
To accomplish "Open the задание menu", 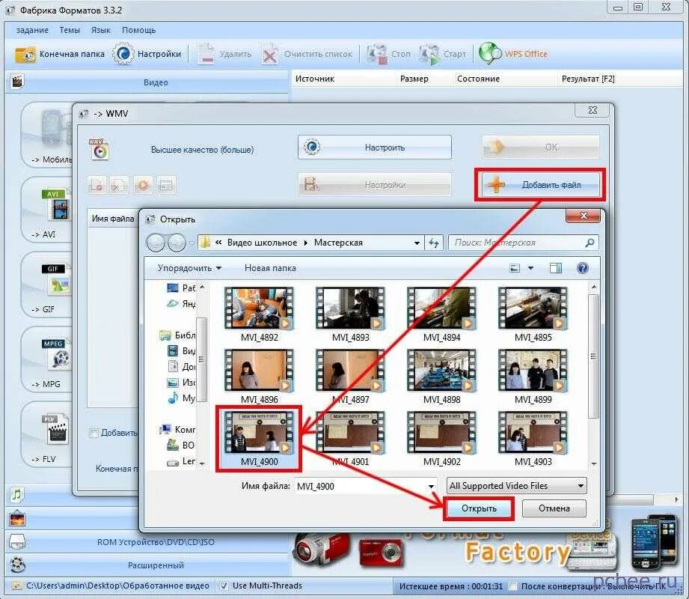I will coord(32,31).
